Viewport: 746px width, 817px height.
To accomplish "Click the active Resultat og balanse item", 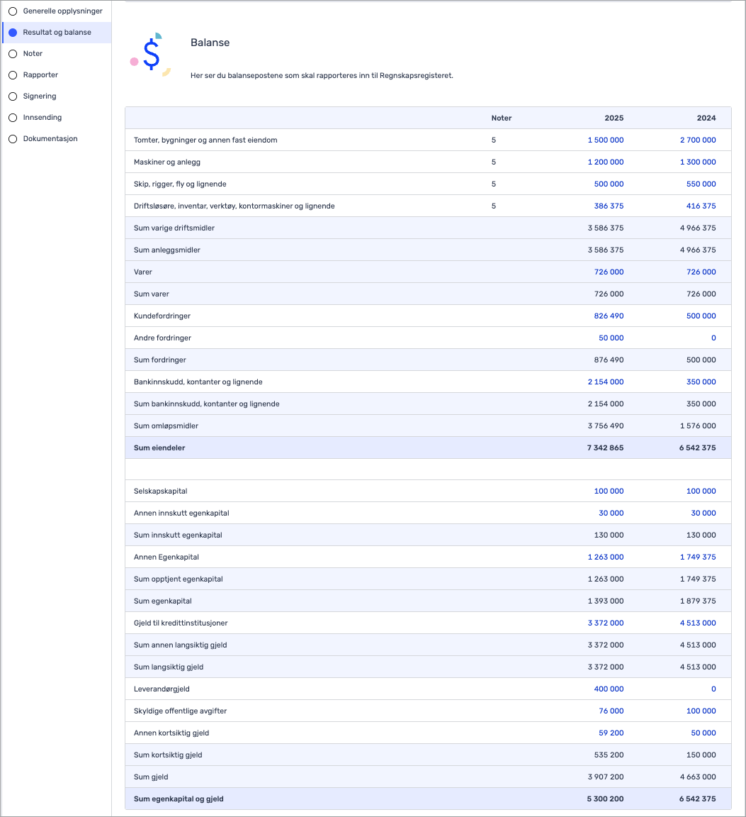I will [57, 33].
